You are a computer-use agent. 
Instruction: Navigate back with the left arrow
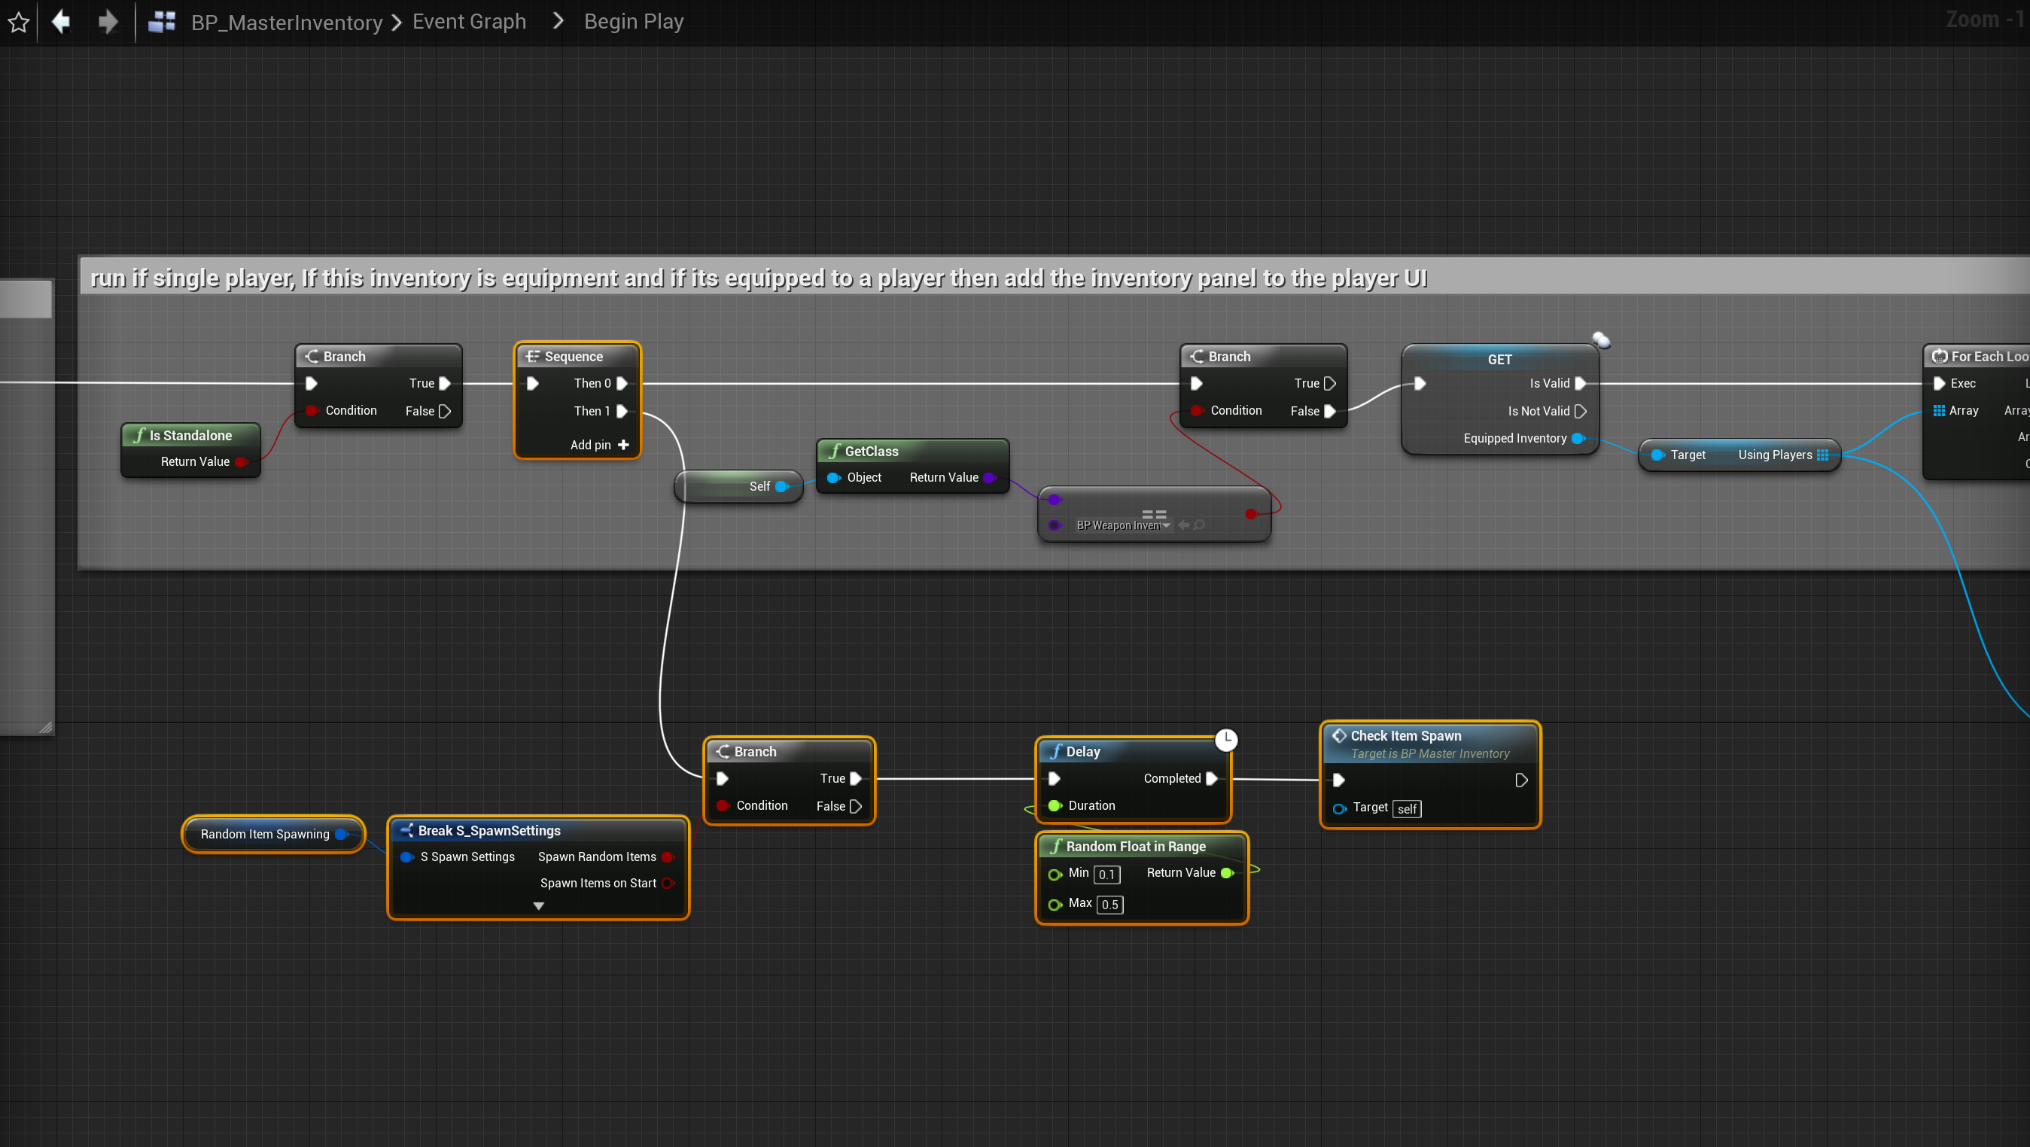(x=61, y=22)
